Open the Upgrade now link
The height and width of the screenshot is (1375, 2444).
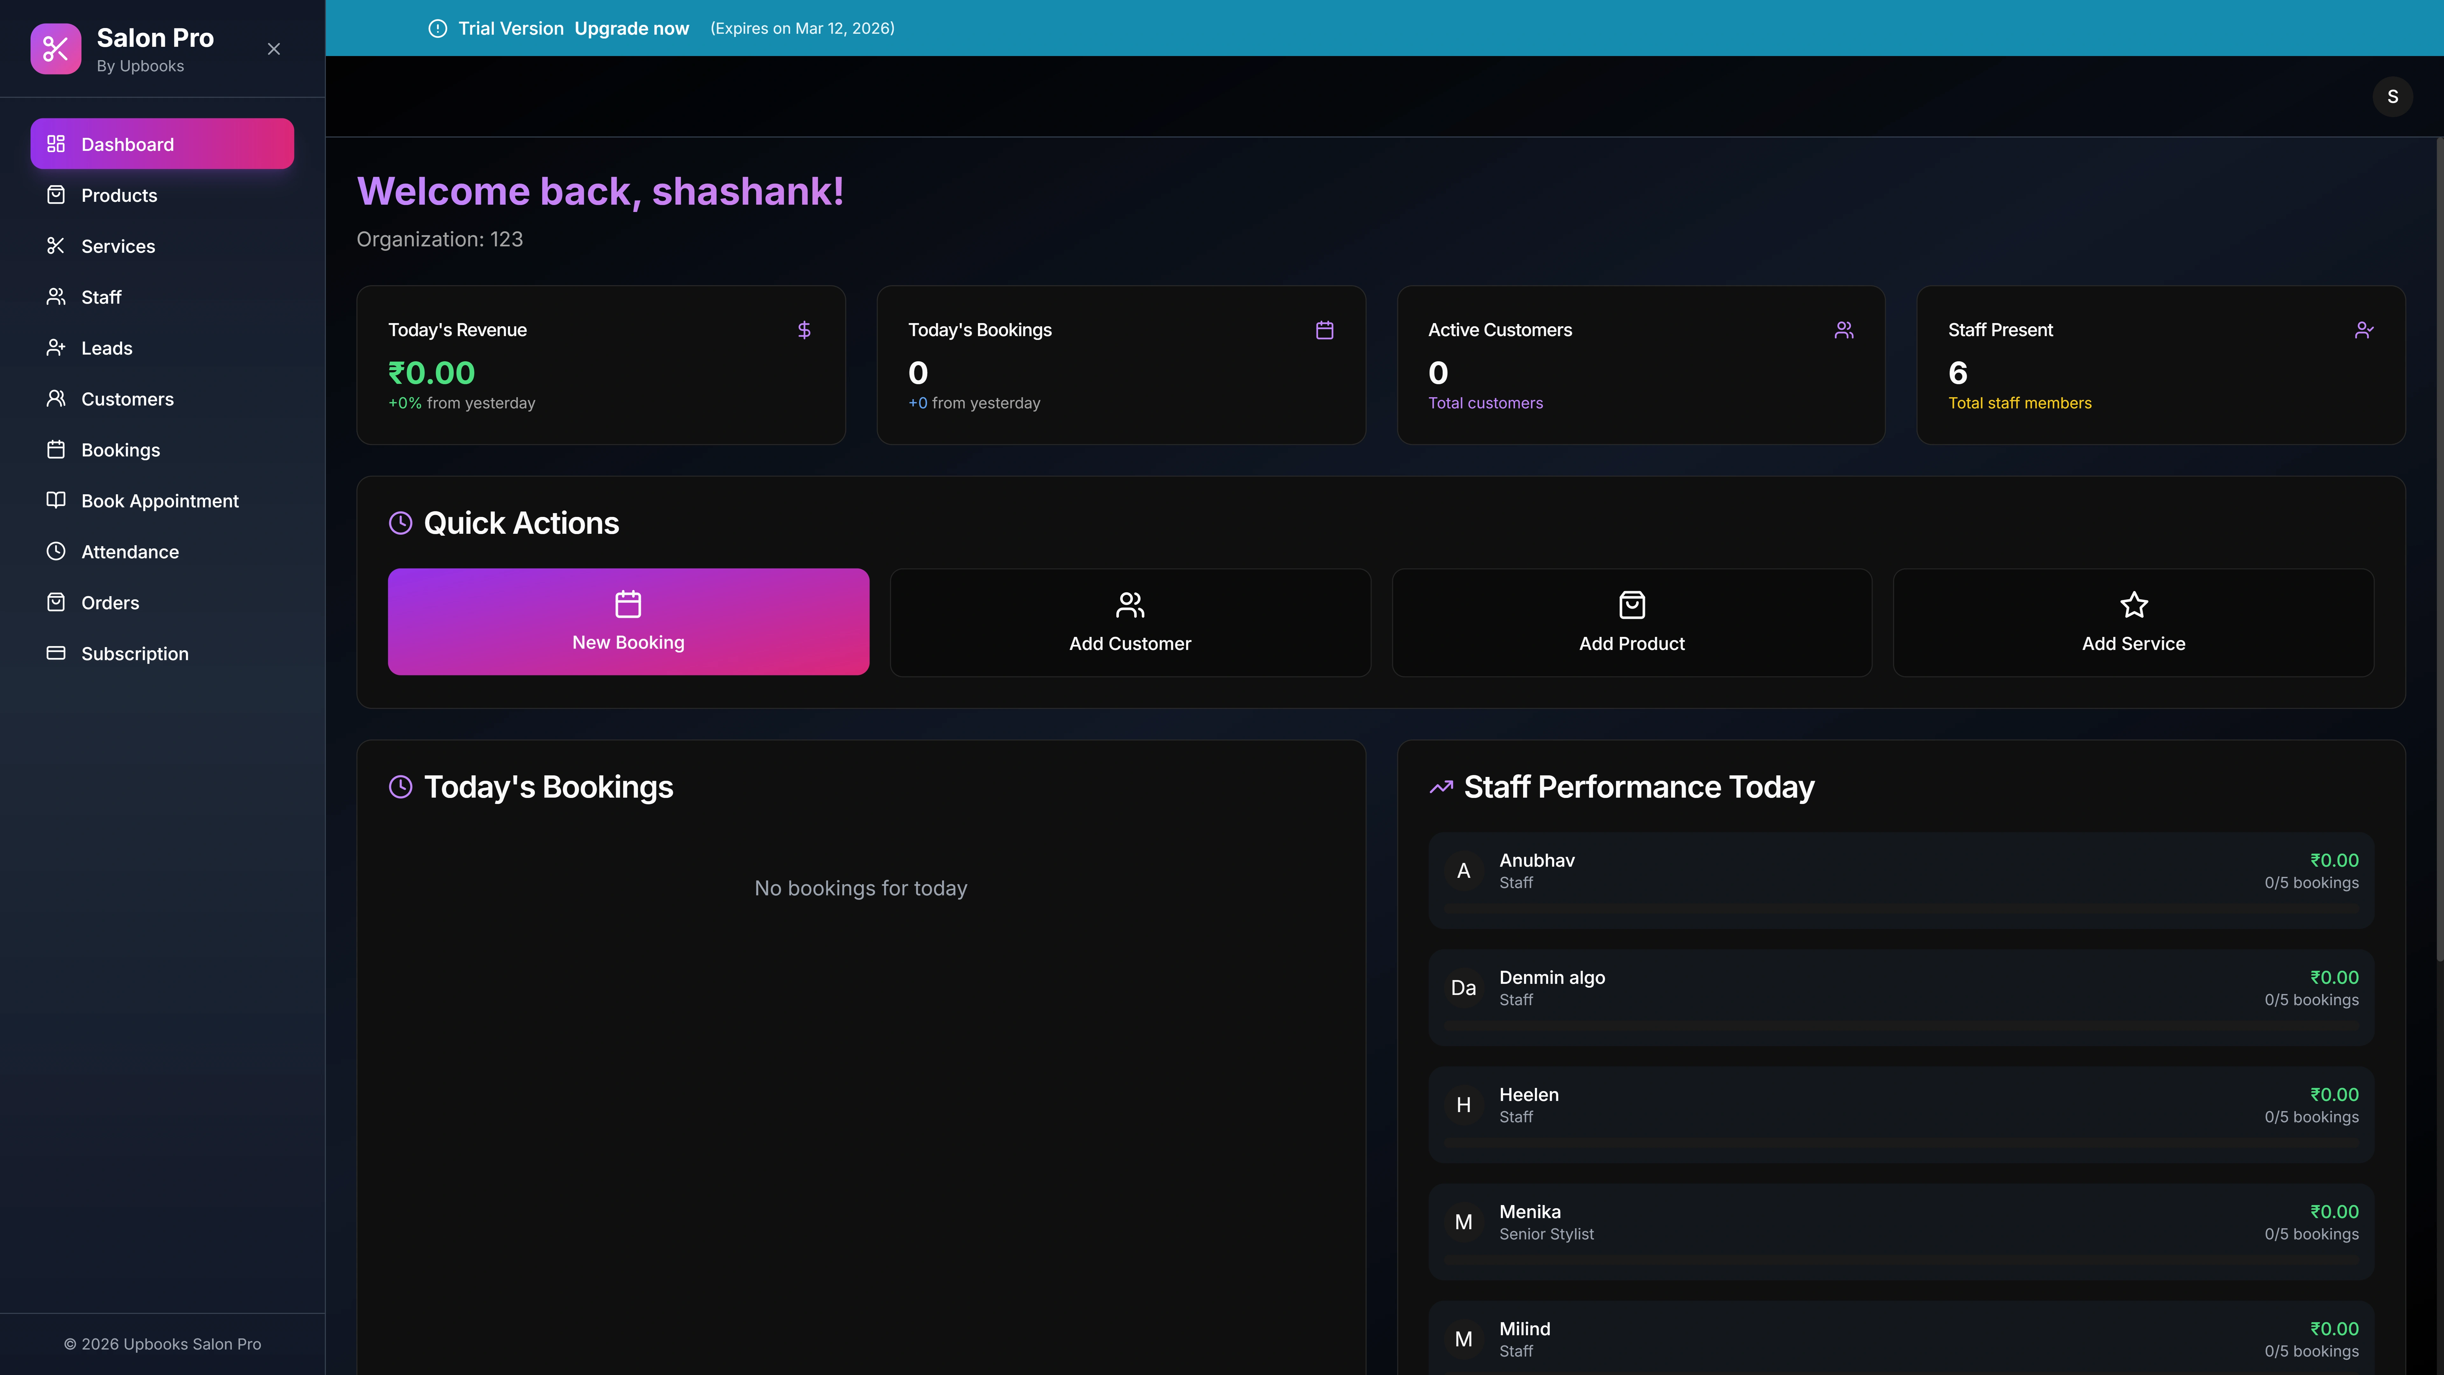tap(631, 28)
